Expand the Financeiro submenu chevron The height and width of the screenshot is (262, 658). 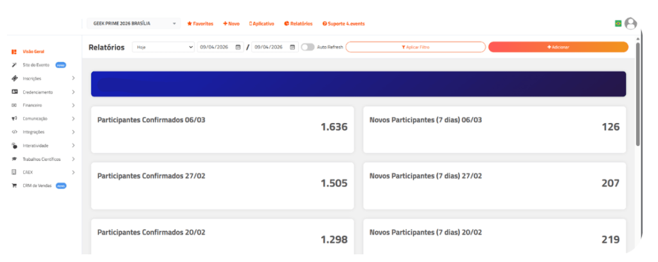(x=73, y=105)
